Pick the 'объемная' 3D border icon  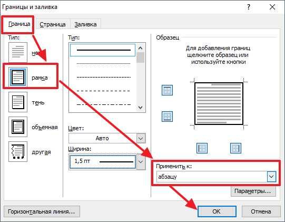pyautogui.click(x=18, y=127)
